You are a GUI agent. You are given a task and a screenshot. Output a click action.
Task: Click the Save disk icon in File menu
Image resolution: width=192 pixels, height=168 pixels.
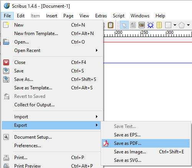pyautogui.click(x=6, y=71)
